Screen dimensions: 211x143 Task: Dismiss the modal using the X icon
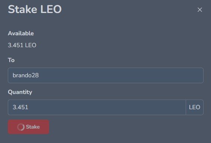(x=200, y=10)
